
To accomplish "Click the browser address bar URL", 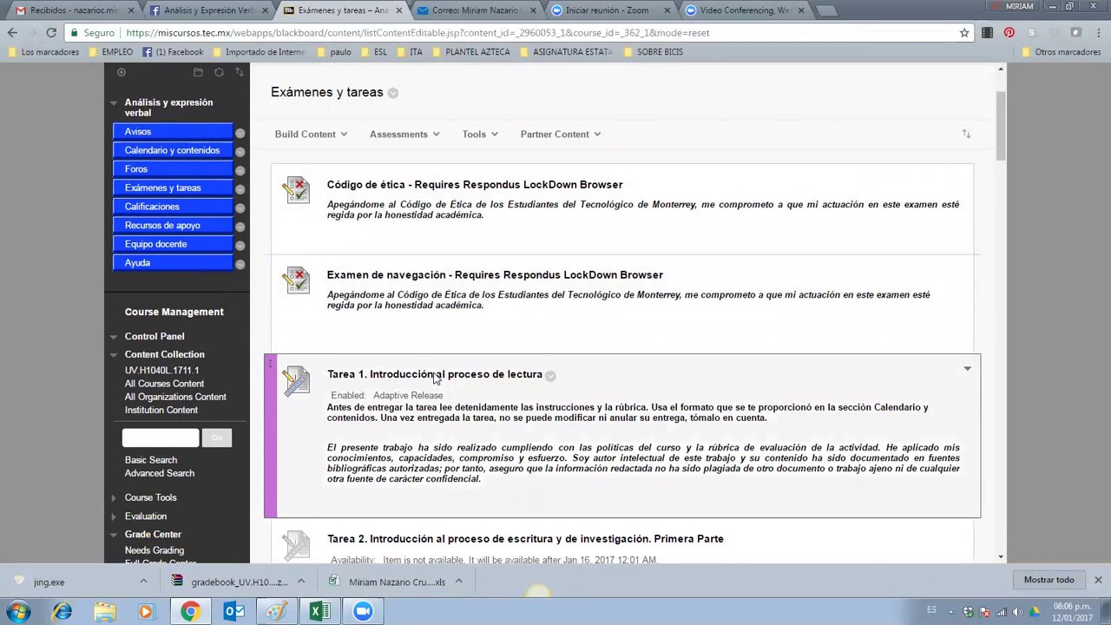I will tap(417, 33).
